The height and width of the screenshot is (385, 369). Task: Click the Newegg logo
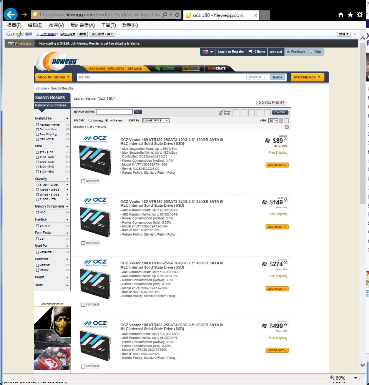click(x=58, y=61)
